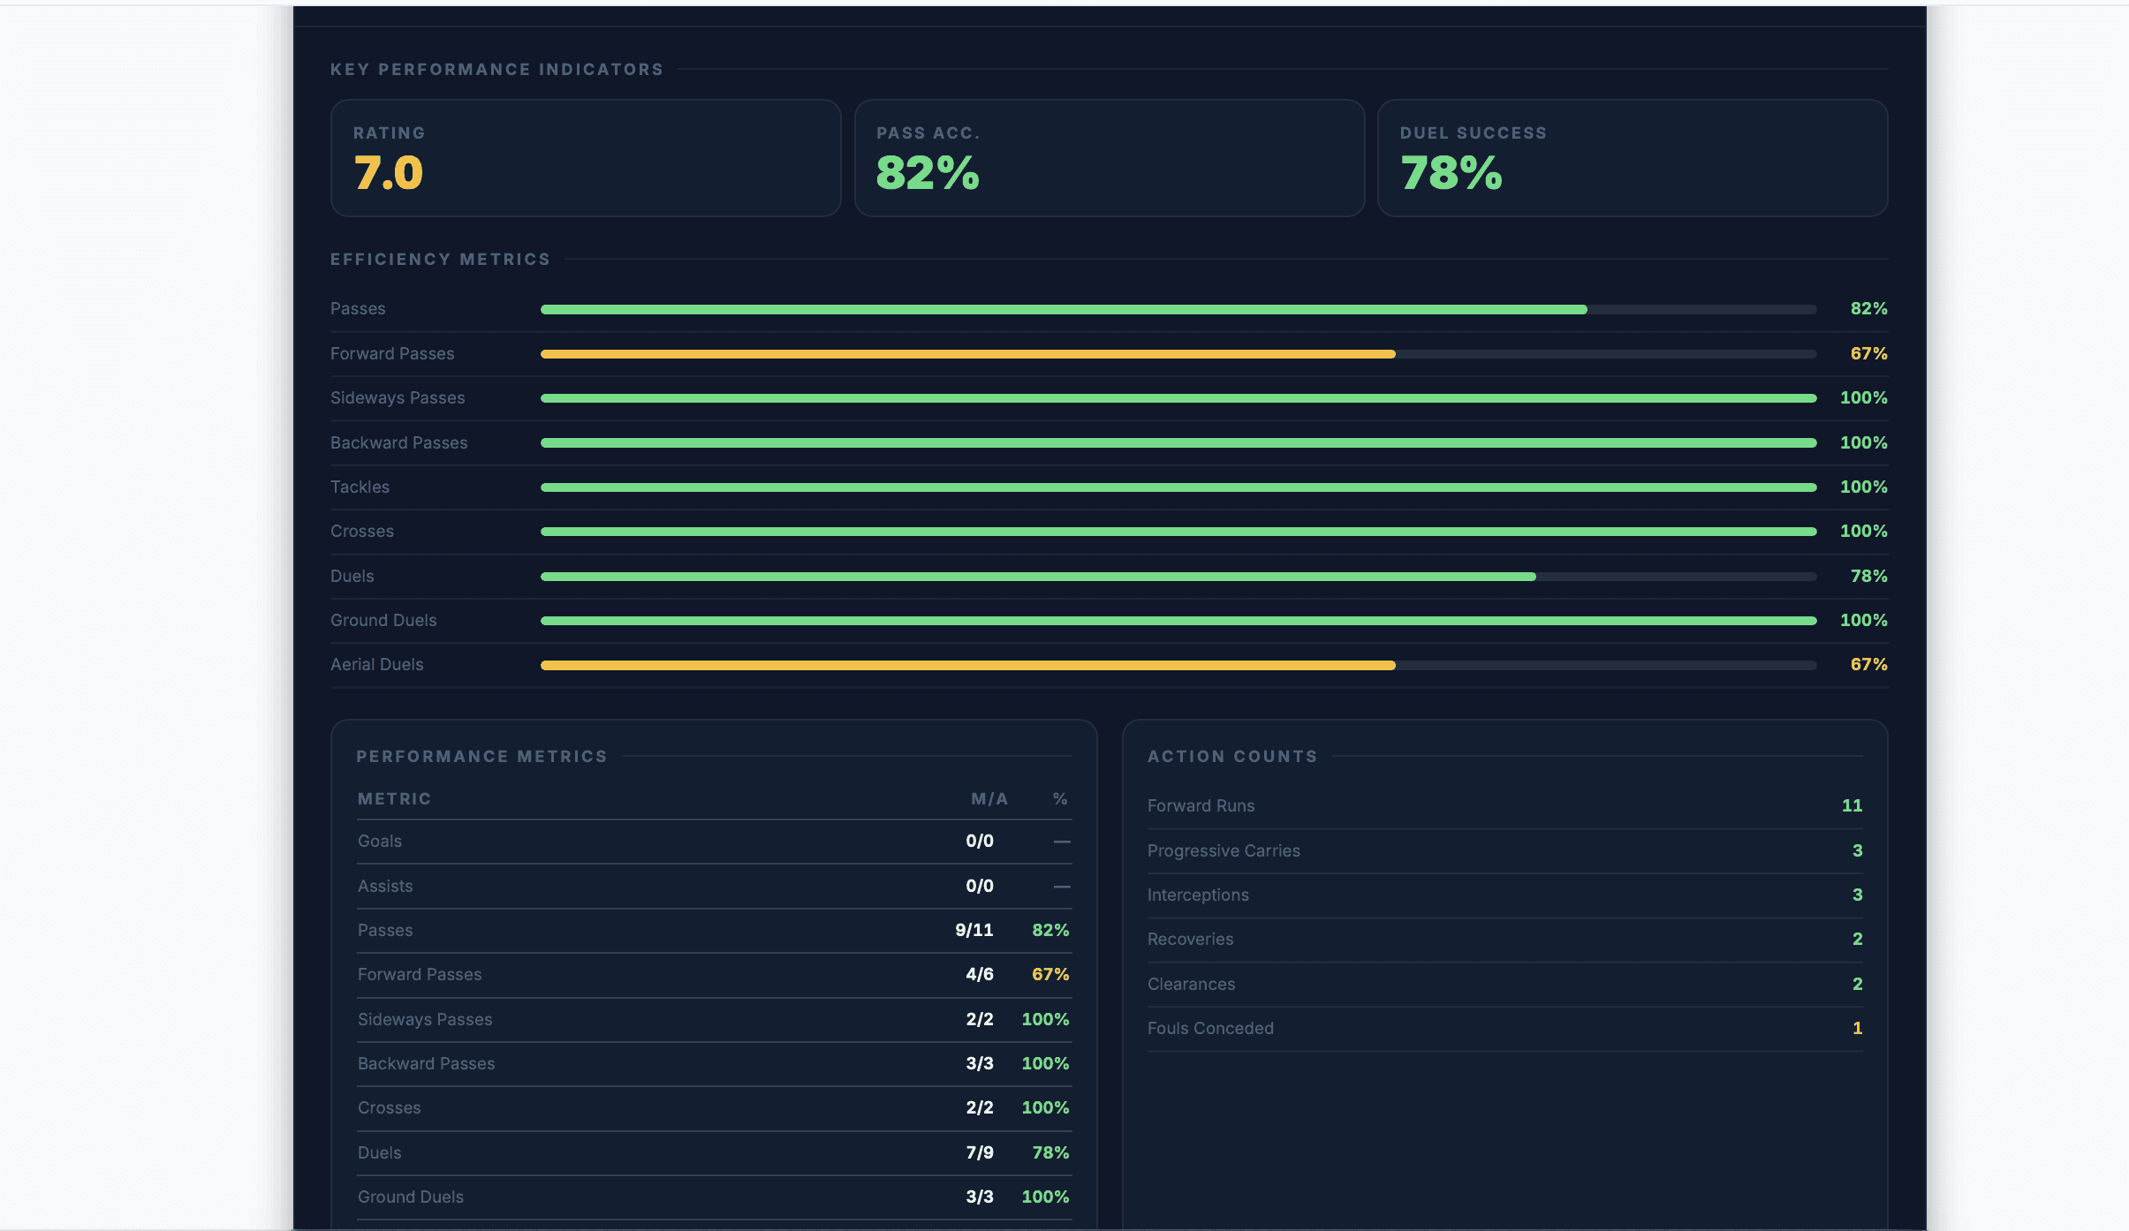The image size is (2129, 1231).
Task: Click the Progressive Carries row
Action: [x=1504, y=851]
